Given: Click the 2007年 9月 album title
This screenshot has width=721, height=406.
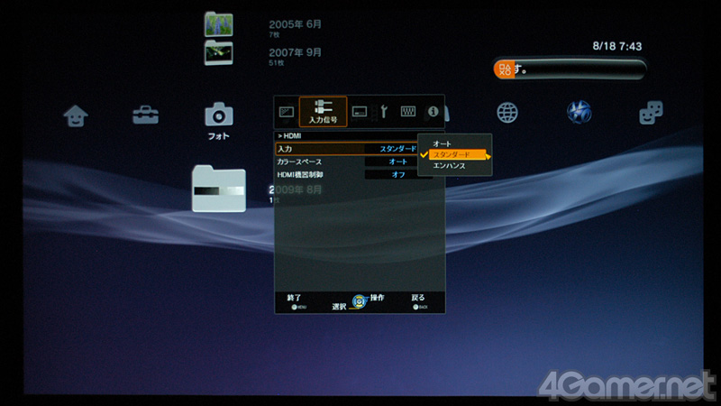Looking at the screenshot, I should coord(296,52).
